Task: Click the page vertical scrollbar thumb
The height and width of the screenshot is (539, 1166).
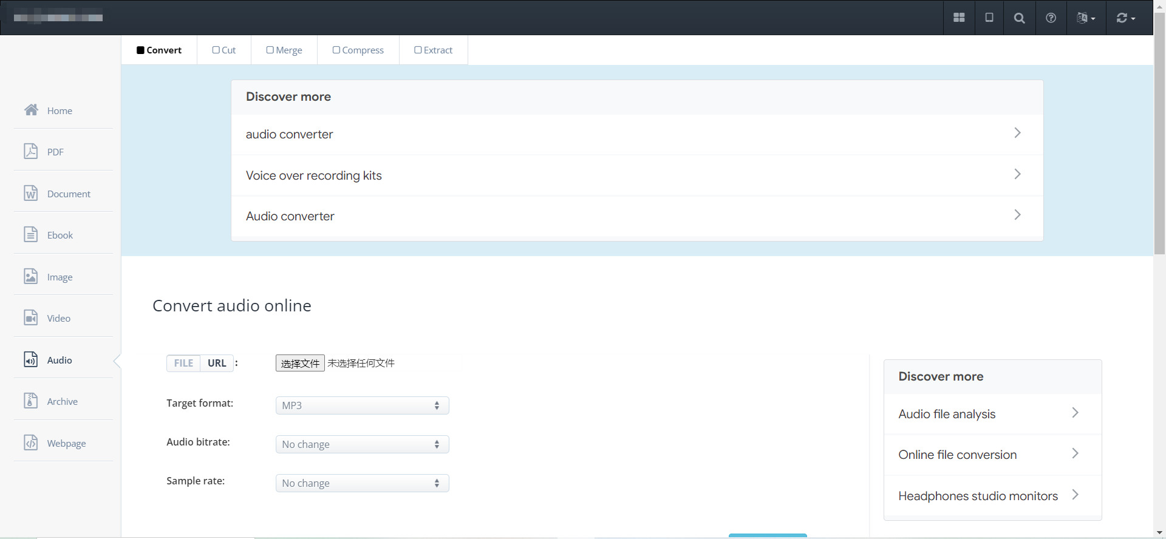Action: pos(1159,134)
